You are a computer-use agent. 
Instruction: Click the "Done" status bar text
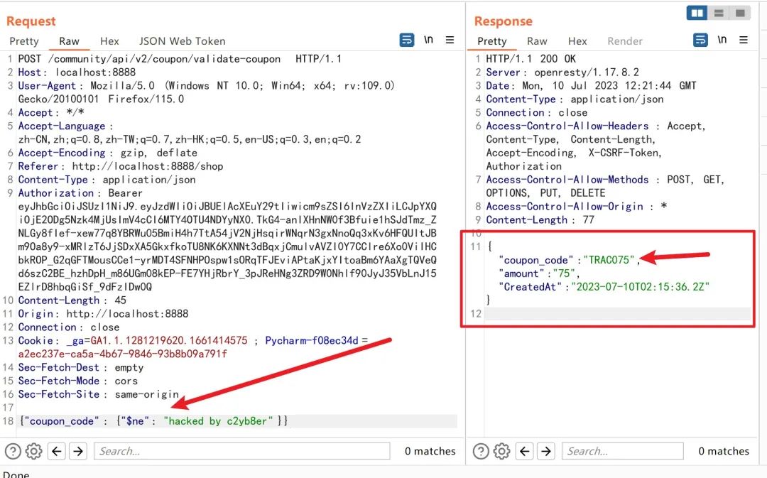(16, 474)
